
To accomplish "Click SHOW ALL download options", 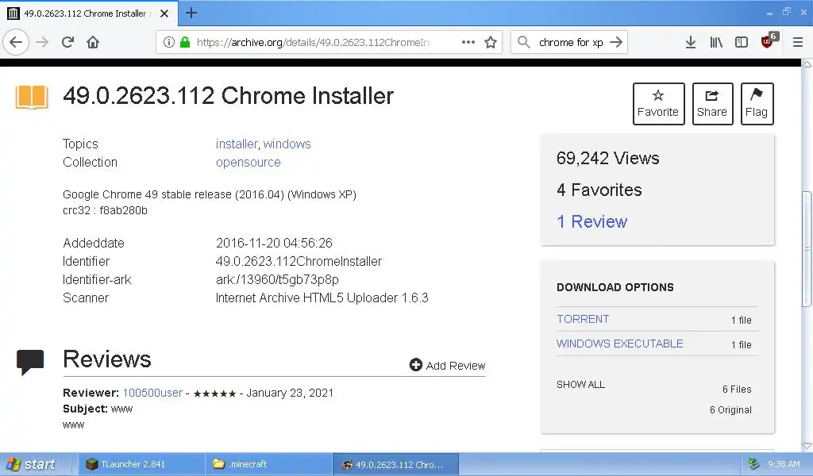I will point(580,384).
